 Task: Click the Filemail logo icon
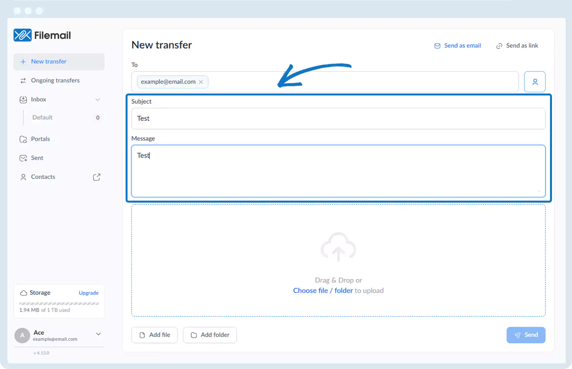[22, 35]
